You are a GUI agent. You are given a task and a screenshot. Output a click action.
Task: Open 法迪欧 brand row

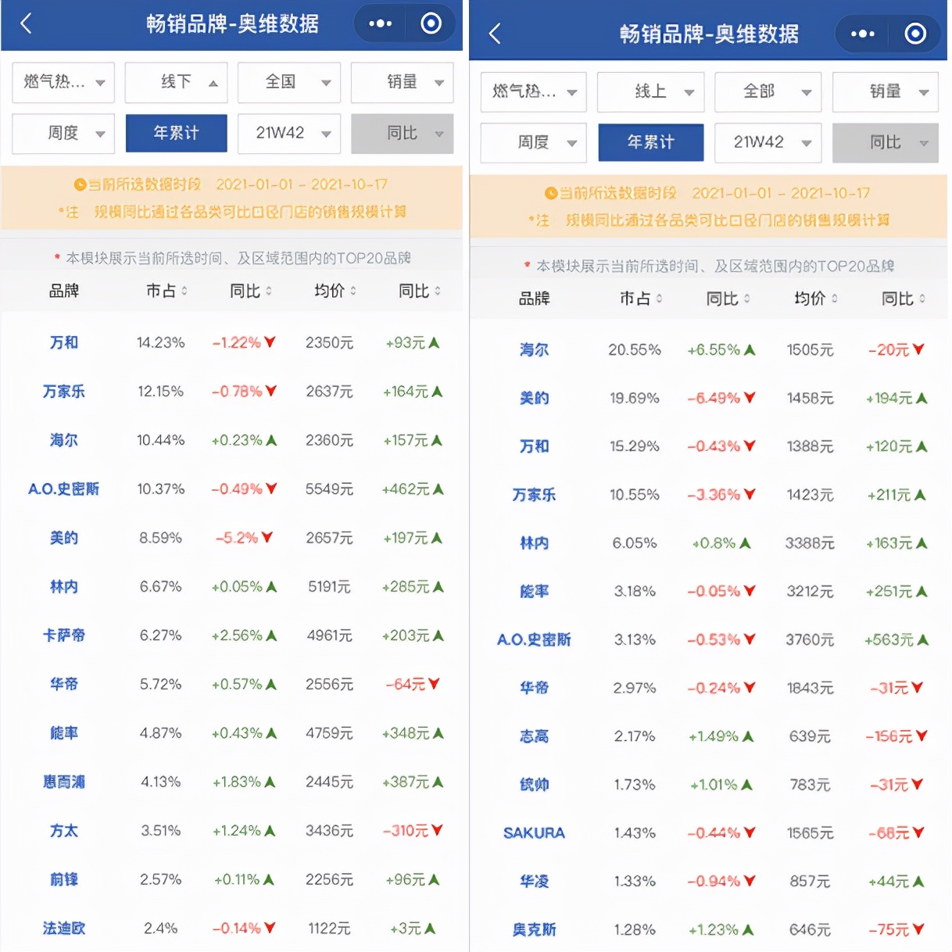tap(64, 929)
